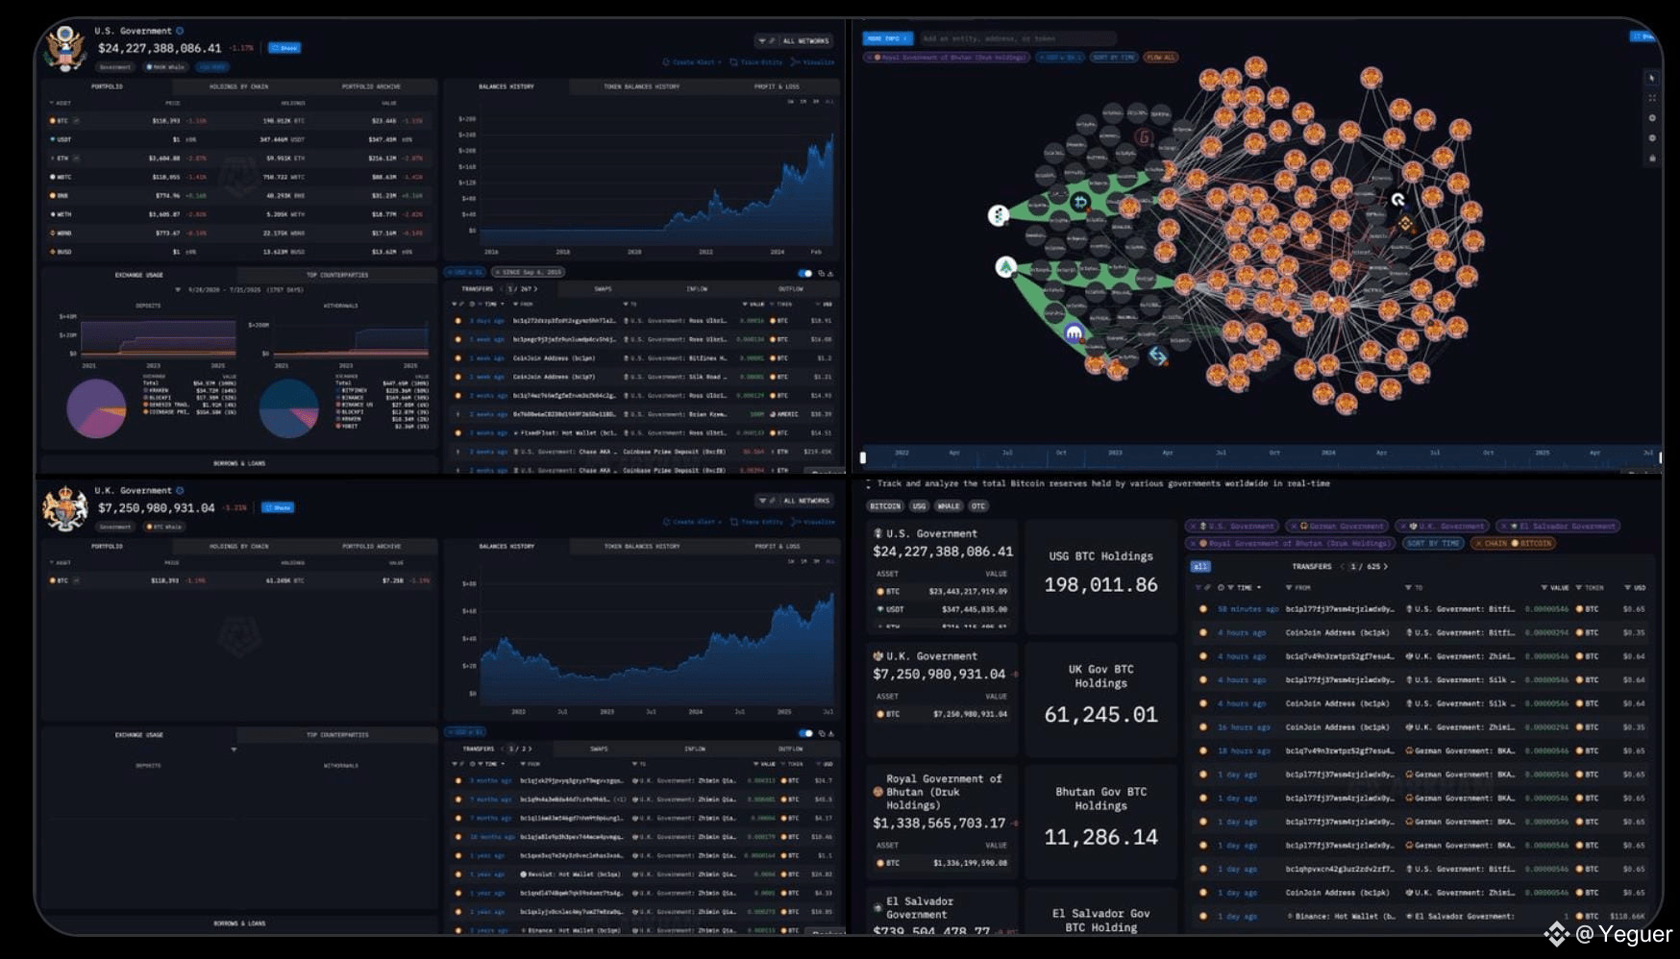Image resolution: width=1680 pixels, height=959 pixels.
Task: Click the U.S. Government seal avatar
Action: click(65, 48)
